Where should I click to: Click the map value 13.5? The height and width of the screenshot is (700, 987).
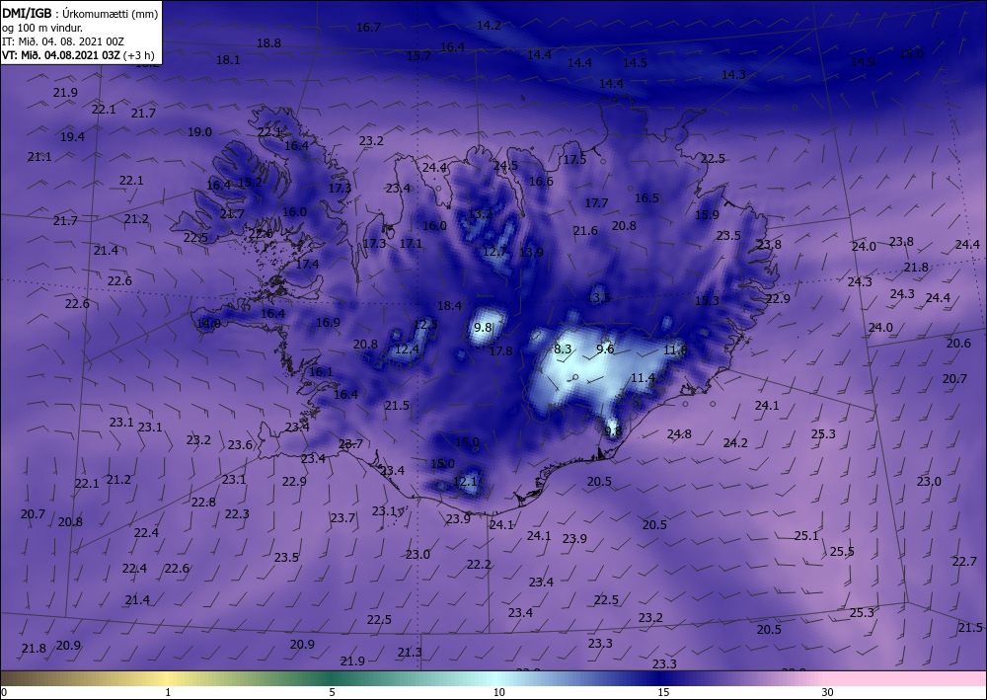[x=599, y=297]
